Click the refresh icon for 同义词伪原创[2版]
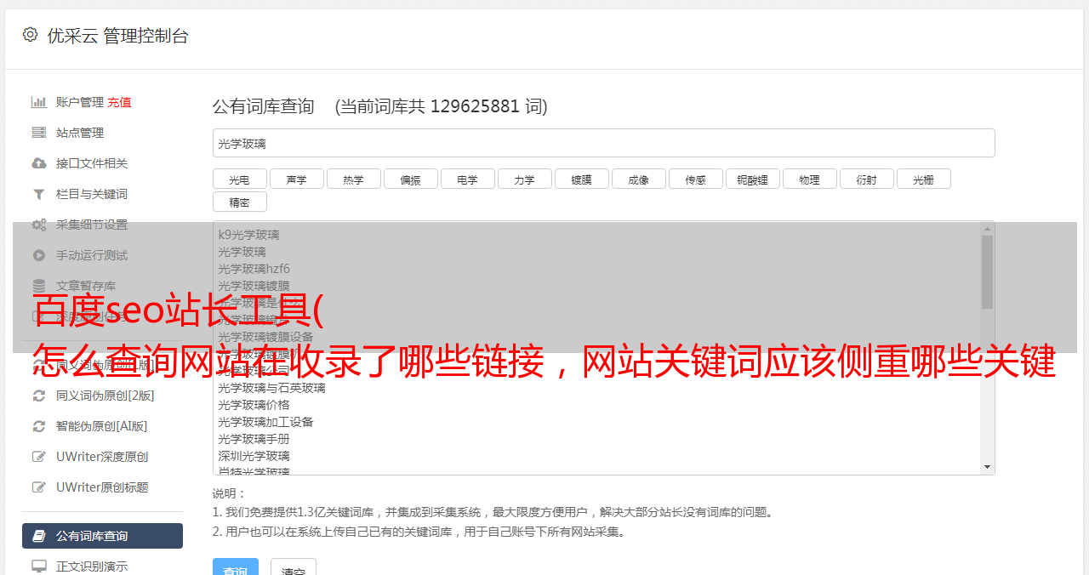The height and width of the screenshot is (575, 1089). pyautogui.click(x=39, y=396)
